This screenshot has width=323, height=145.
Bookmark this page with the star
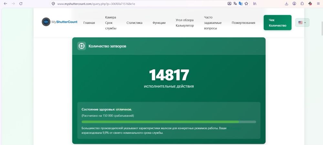click(x=246, y=4)
